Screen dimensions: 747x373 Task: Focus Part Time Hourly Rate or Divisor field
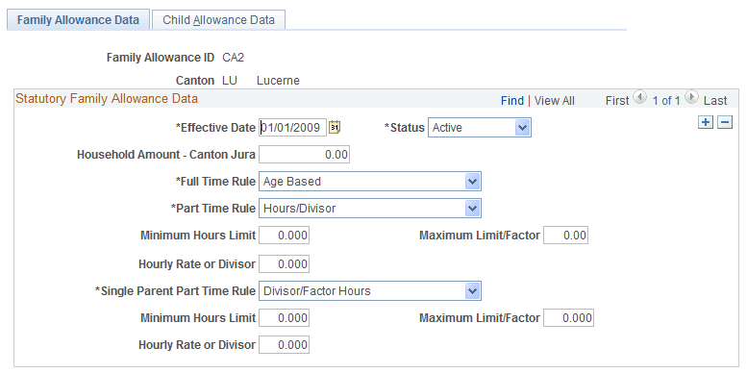pyautogui.click(x=284, y=264)
